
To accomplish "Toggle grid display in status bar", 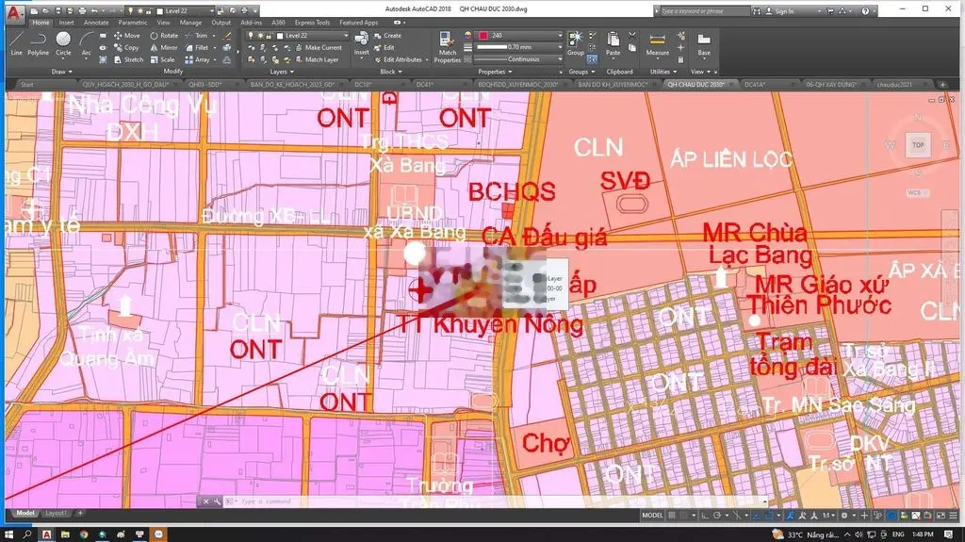I will click(672, 516).
